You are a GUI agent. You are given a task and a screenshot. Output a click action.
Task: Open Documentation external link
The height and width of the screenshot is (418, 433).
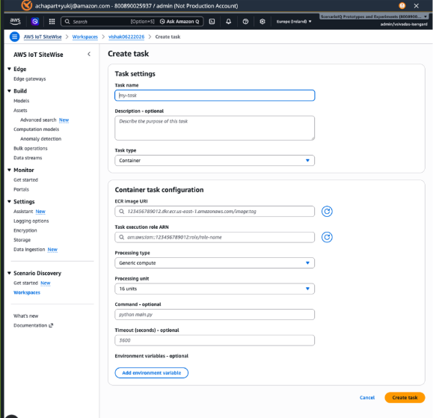(33, 325)
